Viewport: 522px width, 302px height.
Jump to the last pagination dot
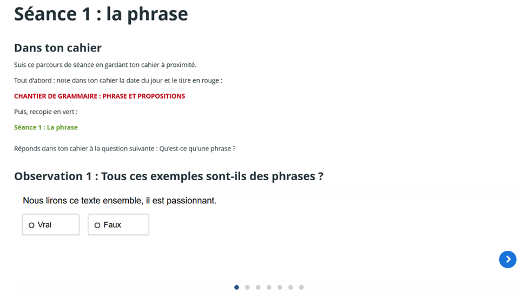pos(301,287)
